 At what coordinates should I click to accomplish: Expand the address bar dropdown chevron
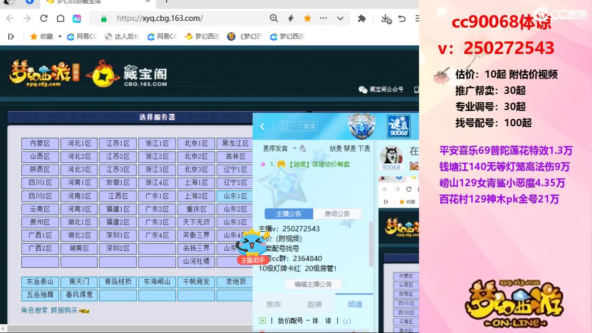pos(340,18)
